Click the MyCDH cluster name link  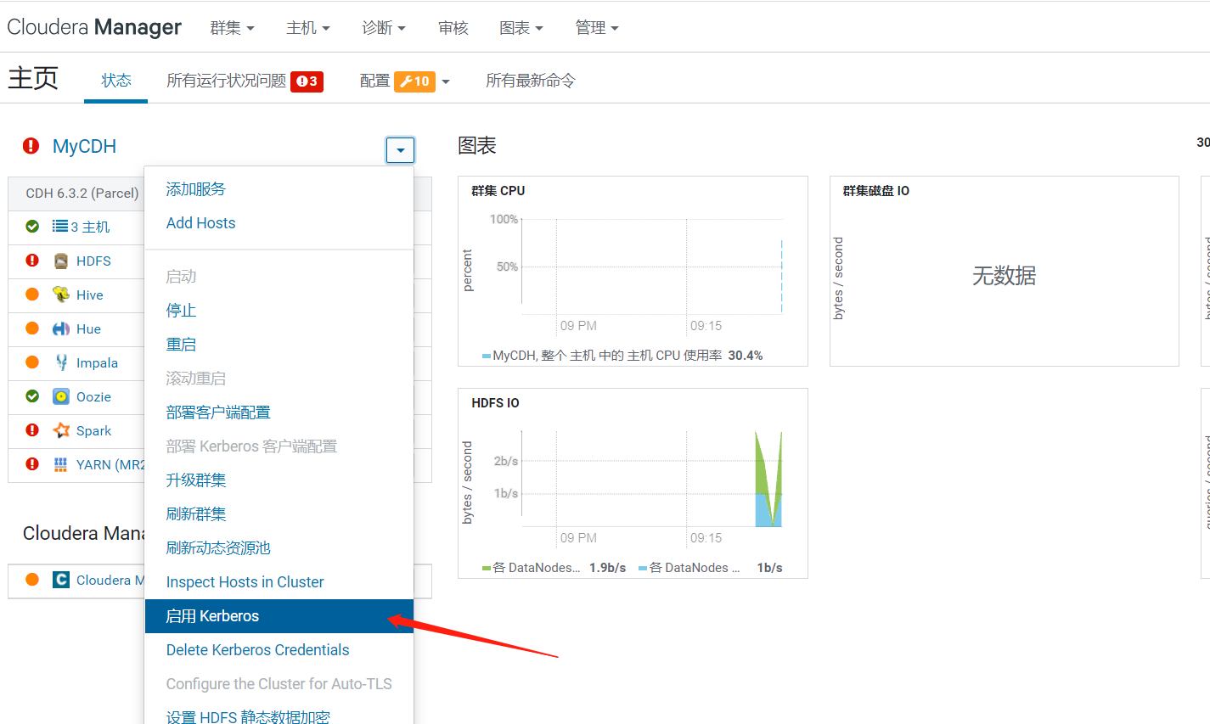(84, 146)
